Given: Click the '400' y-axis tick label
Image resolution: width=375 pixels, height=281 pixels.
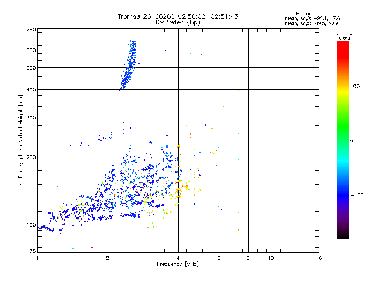Looking at the screenshot, I should (31, 89).
